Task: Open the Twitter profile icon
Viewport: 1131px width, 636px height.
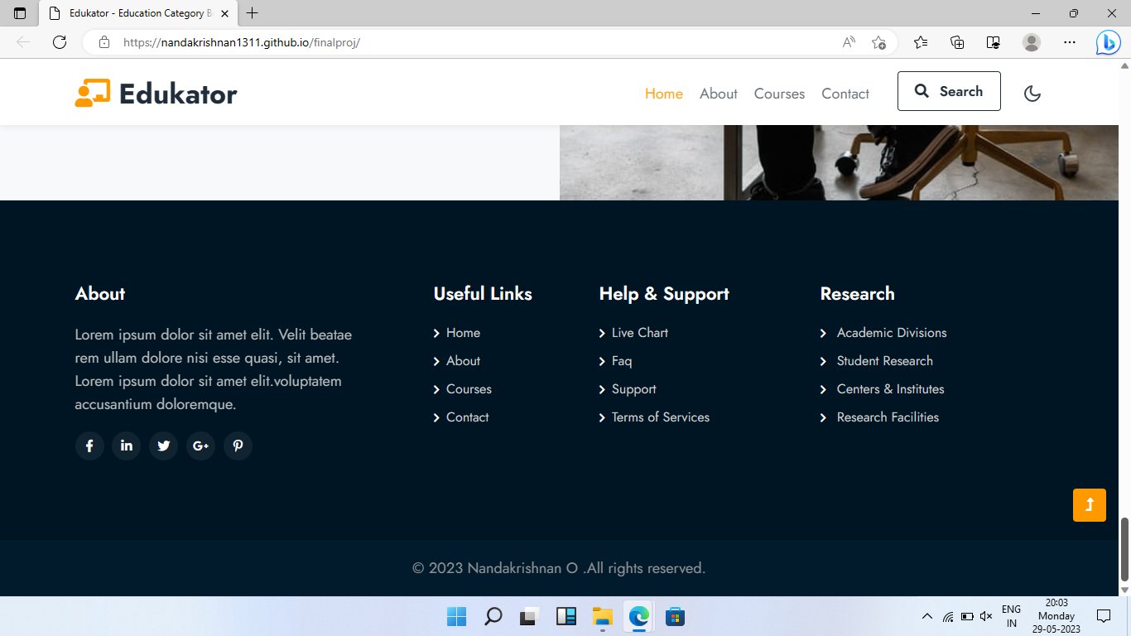Action: 163,446
